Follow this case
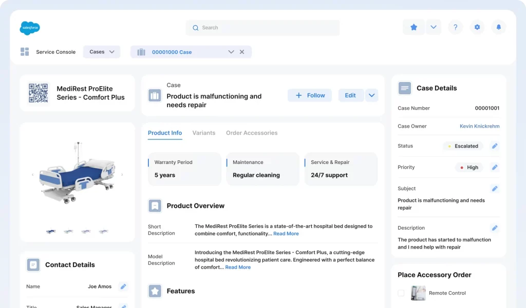This screenshot has height=308, width=526. [x=310, y=95]
